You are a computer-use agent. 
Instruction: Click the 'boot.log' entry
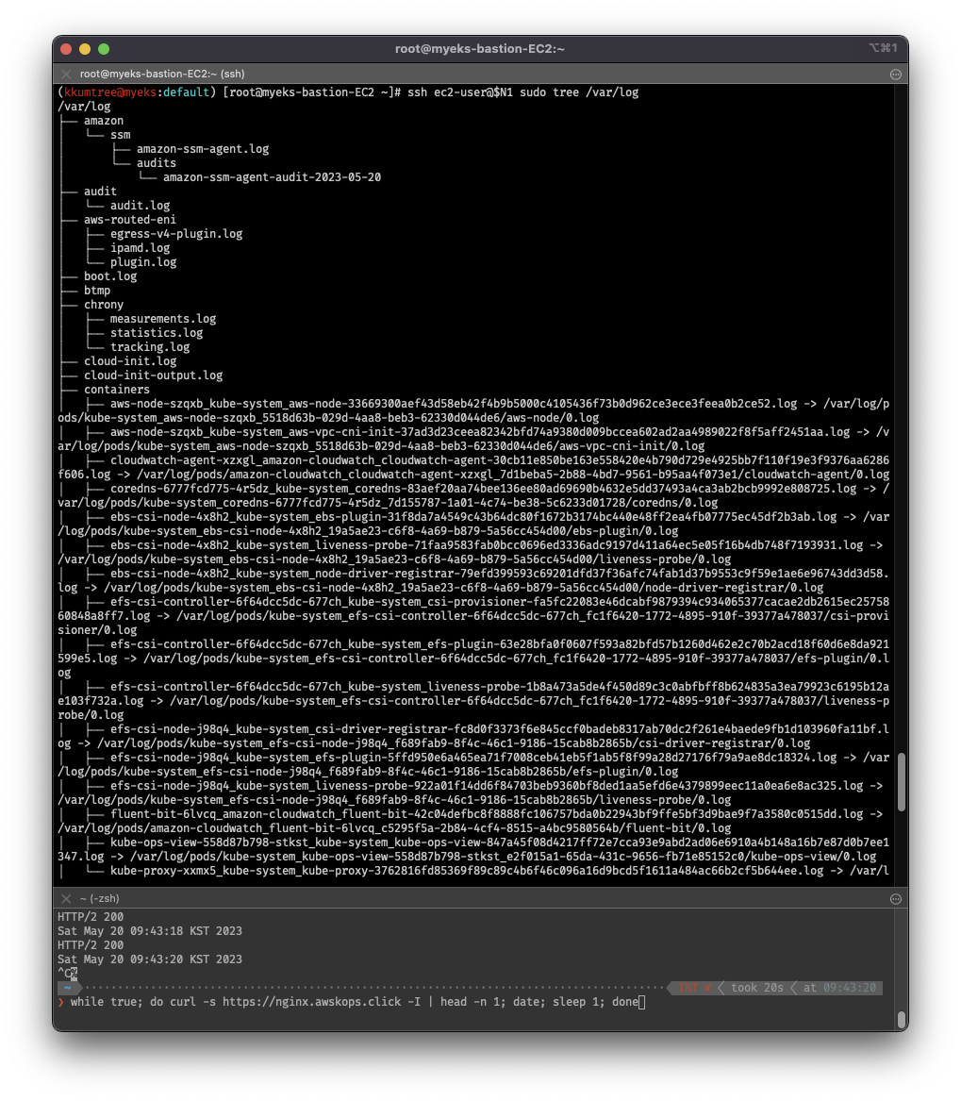(110, 275)
